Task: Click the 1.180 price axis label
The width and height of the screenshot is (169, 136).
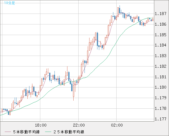Action: click(160, 87)
